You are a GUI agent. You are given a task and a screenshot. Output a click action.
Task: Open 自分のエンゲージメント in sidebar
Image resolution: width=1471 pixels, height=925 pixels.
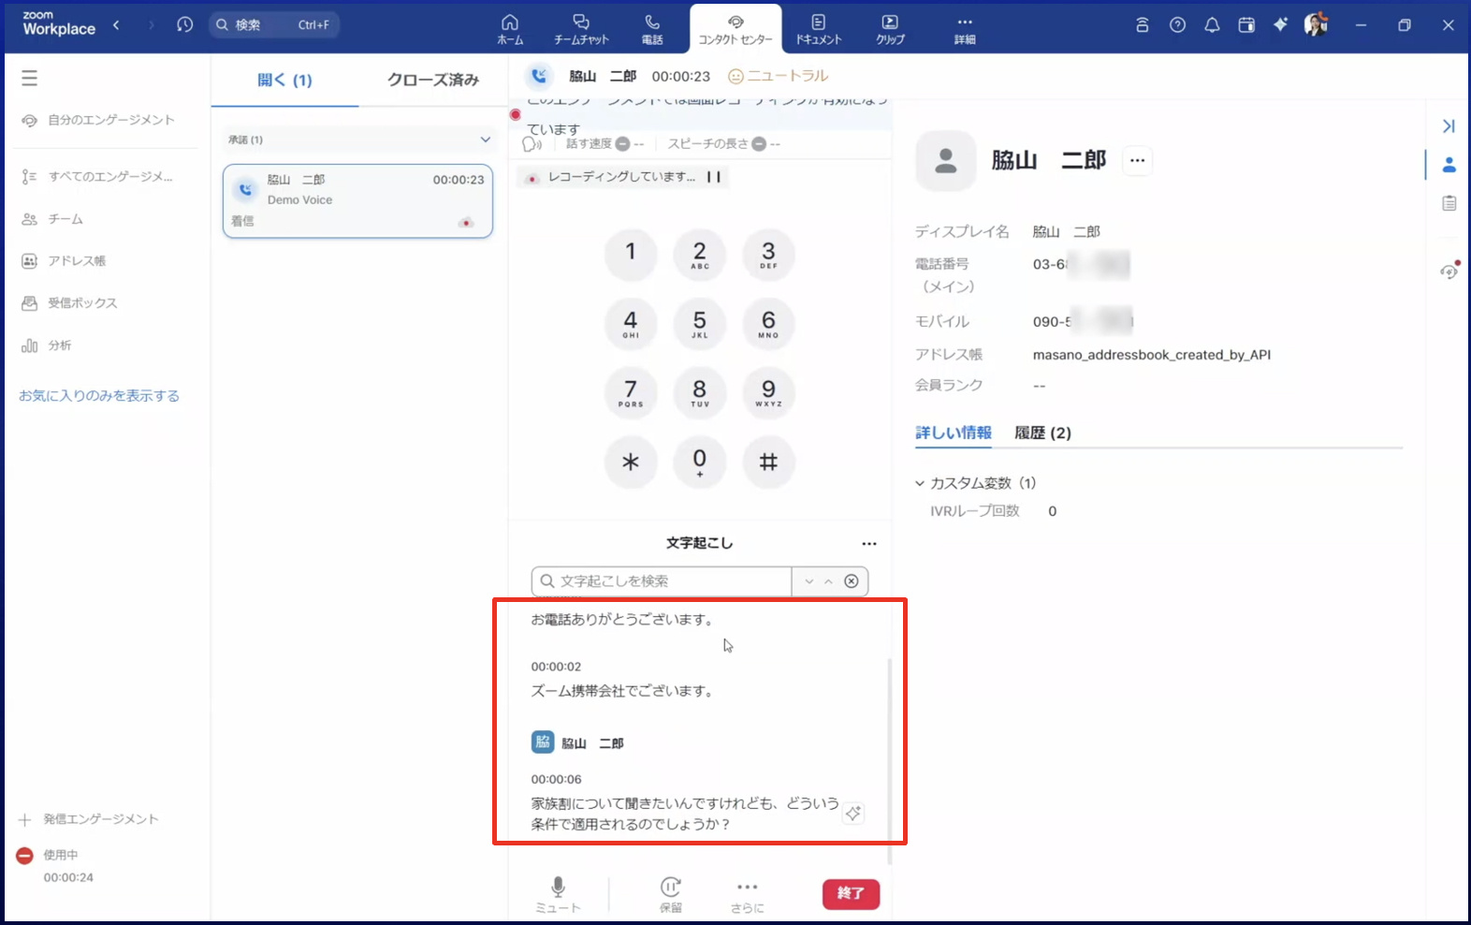tap(98, 120)
